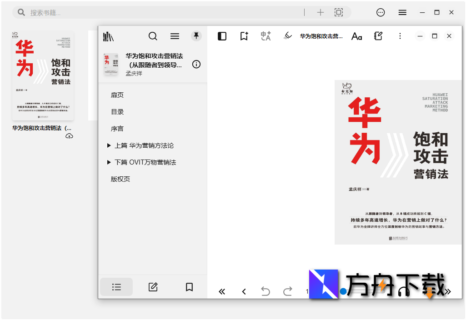The width and height of the screenshot is (466, 320).
Task: Import a book with the scan icon
Action: click(x=338, y=12)
